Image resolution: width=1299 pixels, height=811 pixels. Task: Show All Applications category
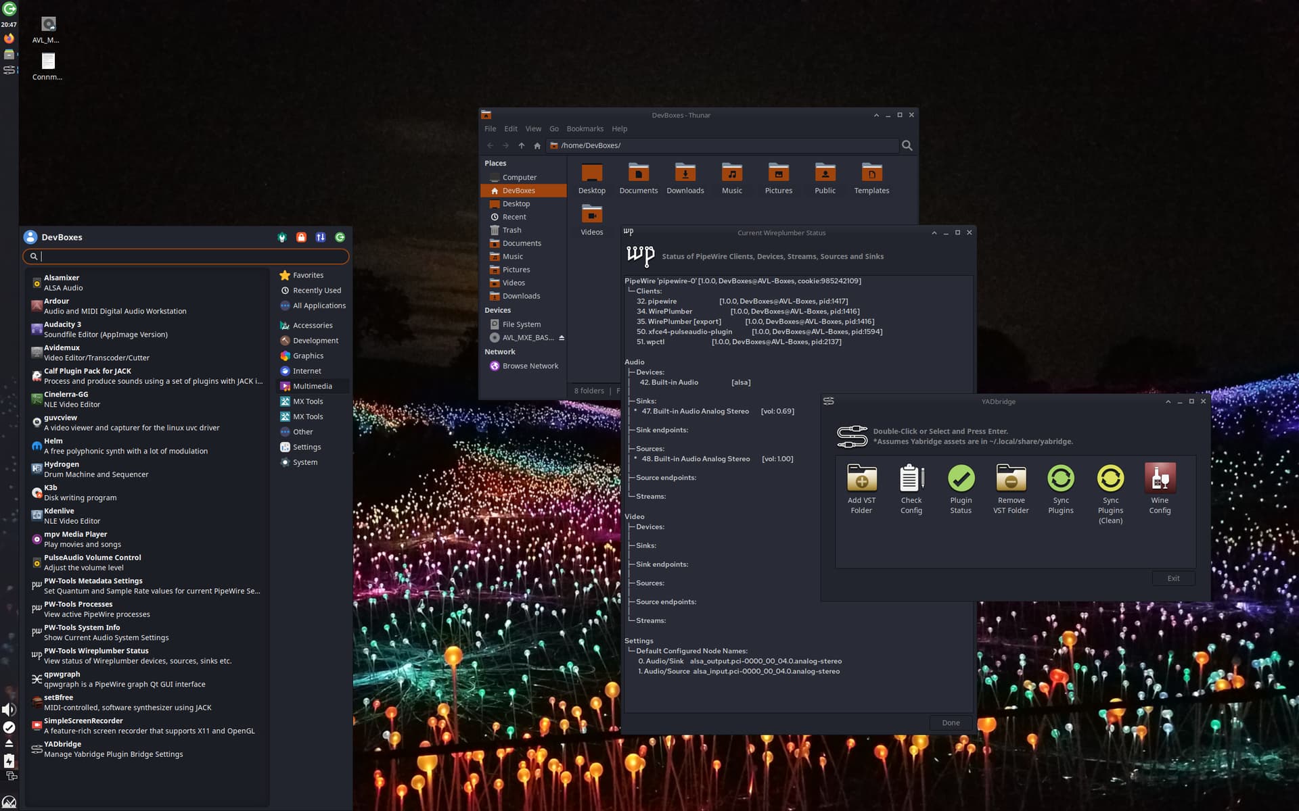point(319,305)
